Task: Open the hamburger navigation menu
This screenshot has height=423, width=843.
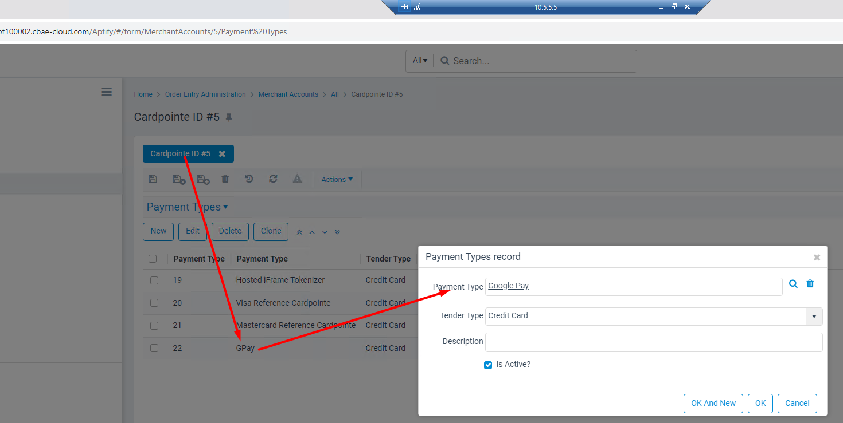Action: point(106,92)
